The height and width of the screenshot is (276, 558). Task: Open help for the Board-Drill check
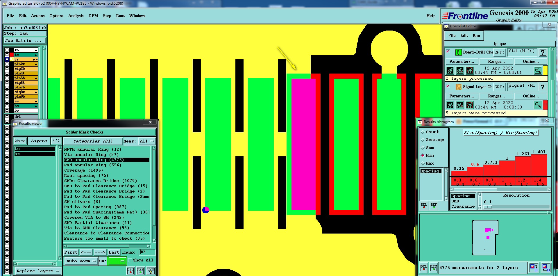(543, 52)
